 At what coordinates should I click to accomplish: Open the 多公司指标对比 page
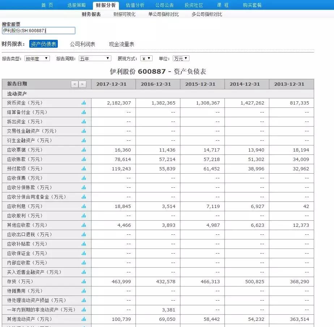point(207,14)
